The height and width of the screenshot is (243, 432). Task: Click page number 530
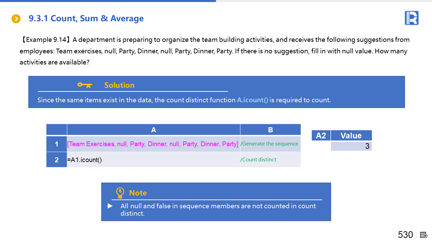(405, 235)
